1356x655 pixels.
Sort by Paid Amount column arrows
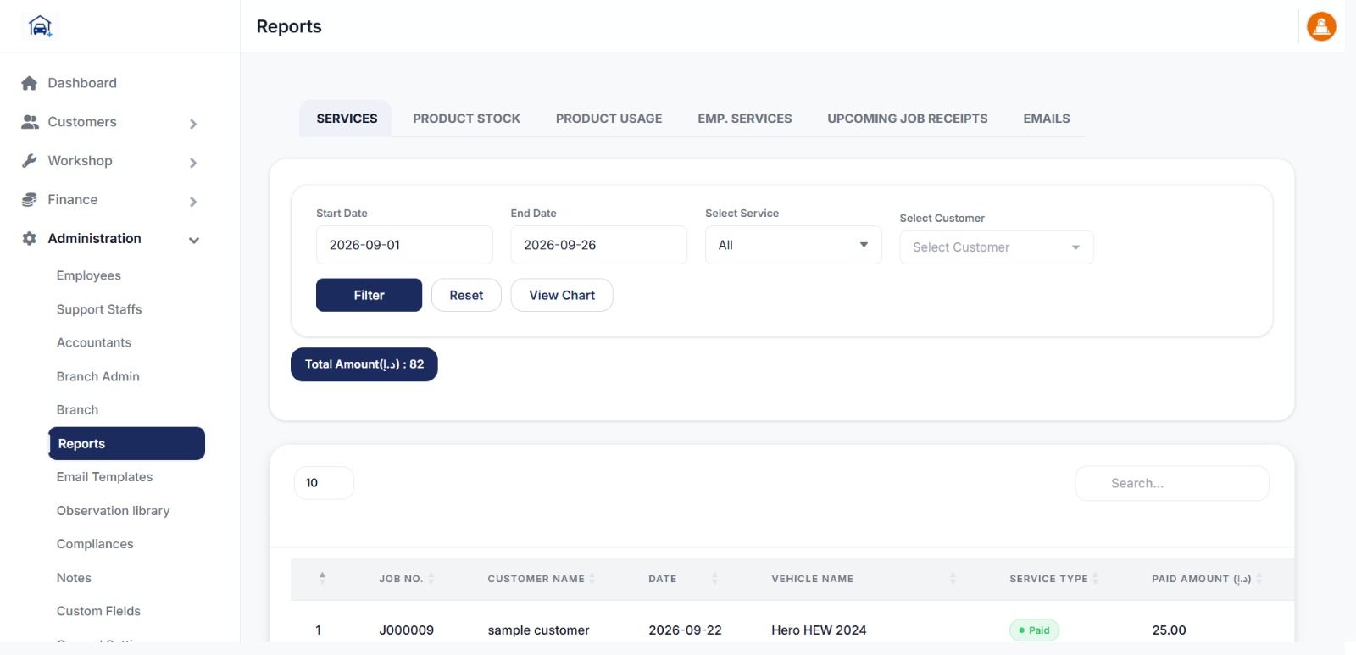1259,579
